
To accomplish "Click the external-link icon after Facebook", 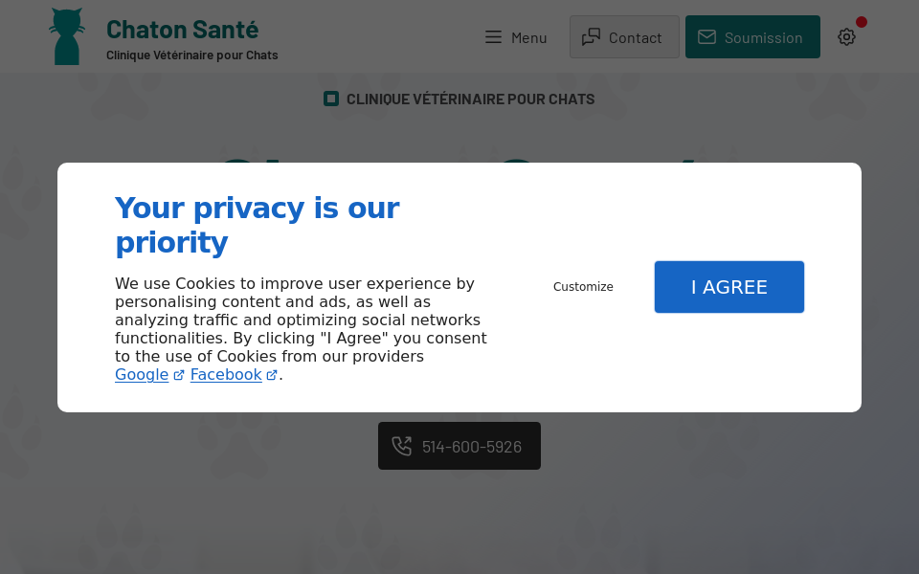I will 272,375.
